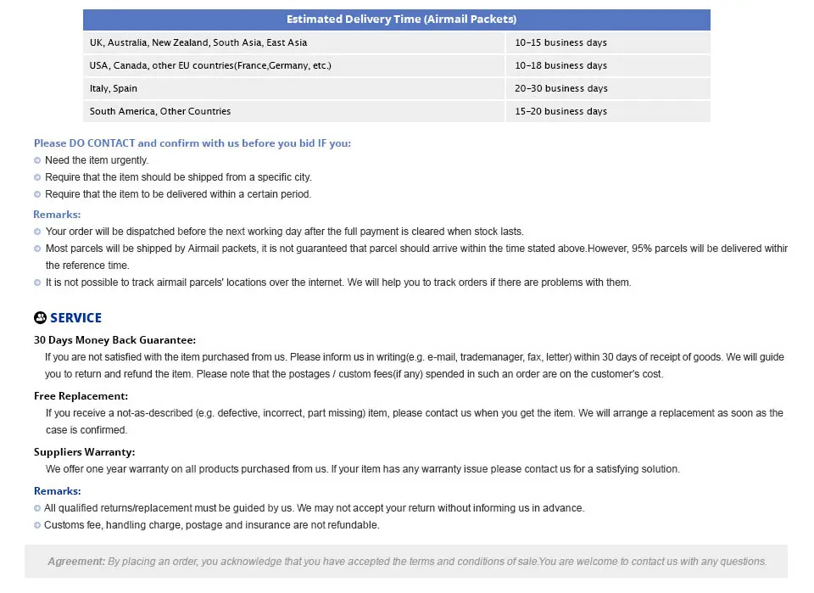Click bullet beside 'Customs fee, handling charge'
Image resolution: width=814 pixels, height=593 pixels.
pos(37,525)
